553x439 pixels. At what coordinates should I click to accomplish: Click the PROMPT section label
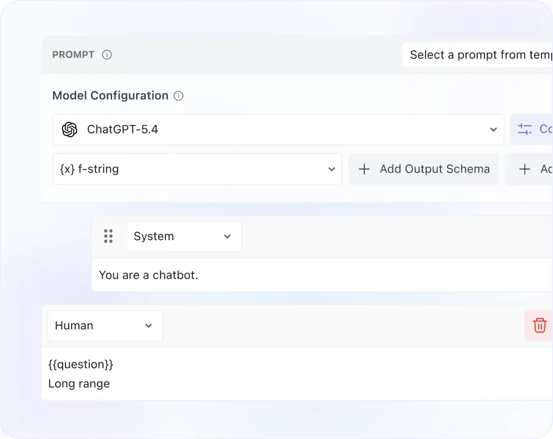73,54
